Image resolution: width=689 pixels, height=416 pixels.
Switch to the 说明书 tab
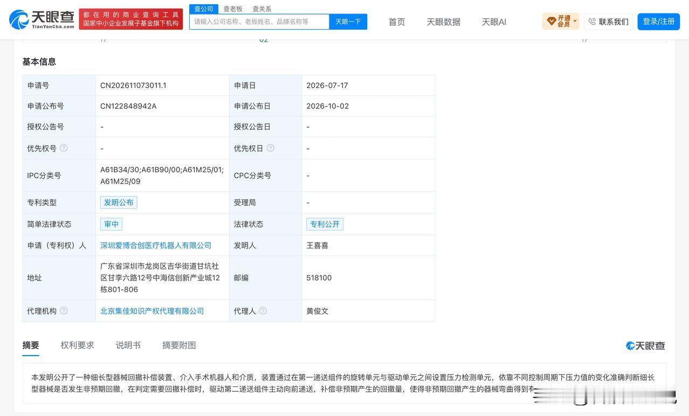(x=128, y=345)
